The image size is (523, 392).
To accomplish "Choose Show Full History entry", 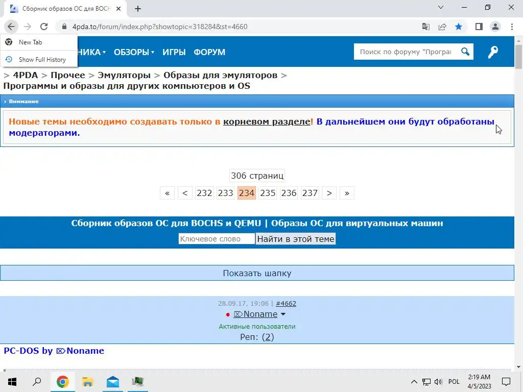I will pos(39,59).
